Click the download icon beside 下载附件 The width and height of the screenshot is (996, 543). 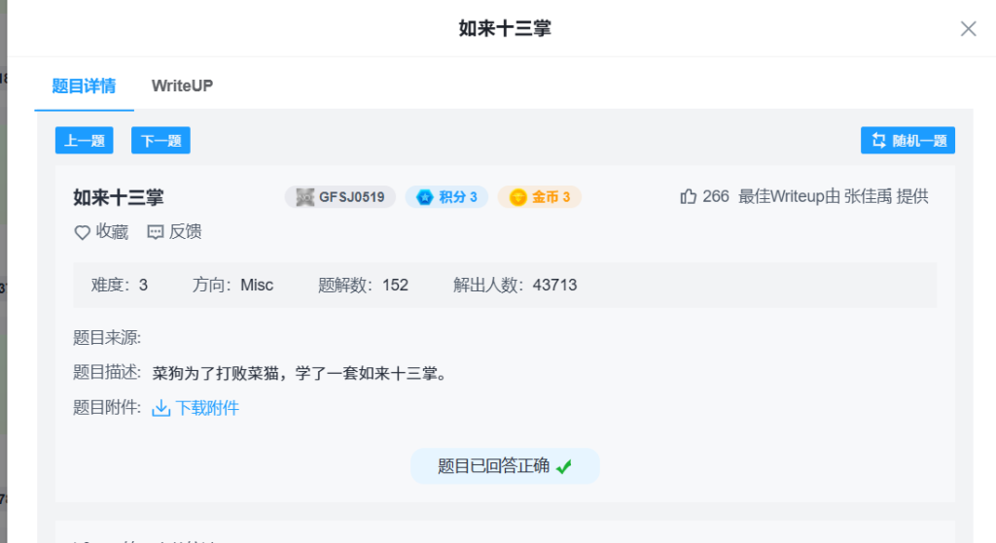[x=161, y=408]
